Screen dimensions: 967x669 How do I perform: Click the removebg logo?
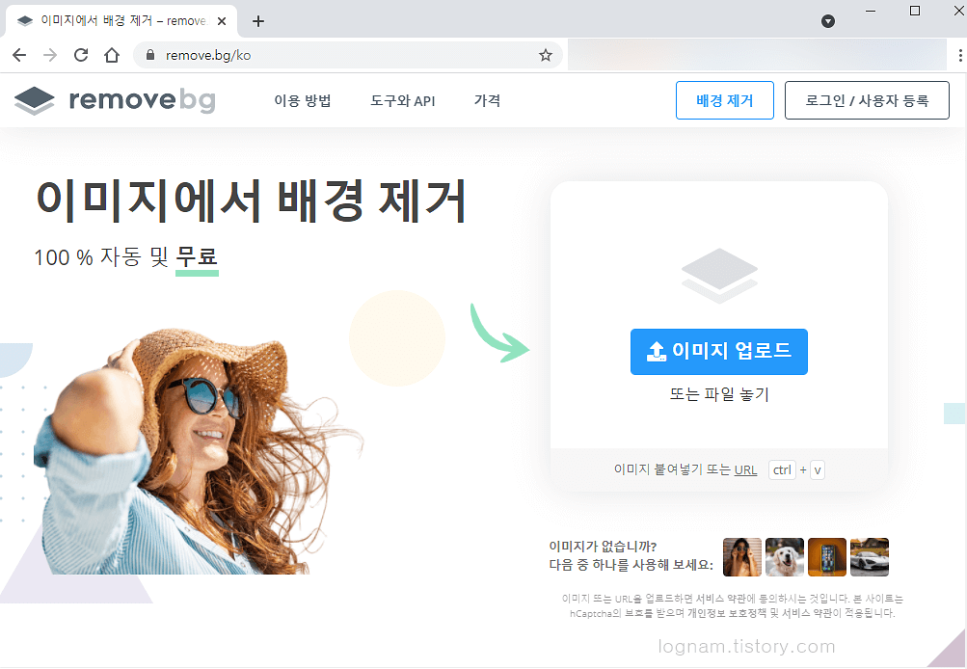click(x=115, y=100)
